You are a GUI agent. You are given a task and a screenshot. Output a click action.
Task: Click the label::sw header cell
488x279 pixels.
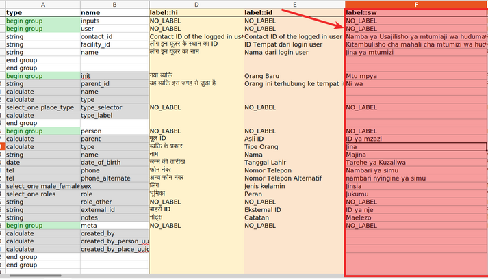tap(416, 13)
